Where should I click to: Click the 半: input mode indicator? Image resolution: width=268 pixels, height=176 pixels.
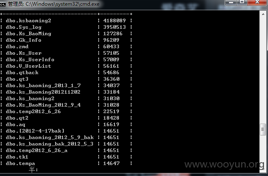click(33, 170)
